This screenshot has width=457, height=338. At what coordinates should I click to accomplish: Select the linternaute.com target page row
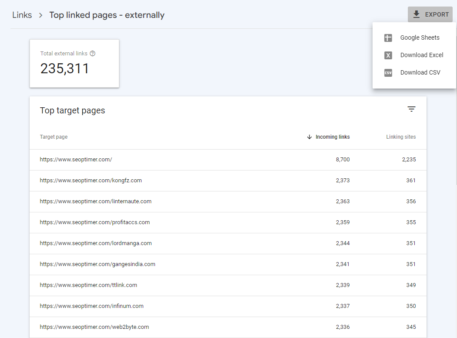pyautogui.click(x=95, y=201)
